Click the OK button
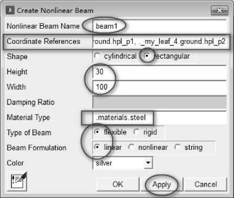Screen dimensions: 234x198 (x=118, y=184)
